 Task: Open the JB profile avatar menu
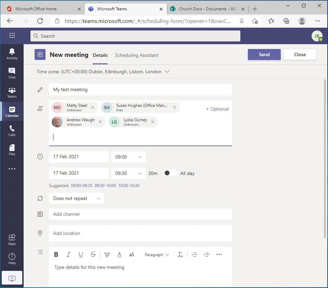(317, 36)
